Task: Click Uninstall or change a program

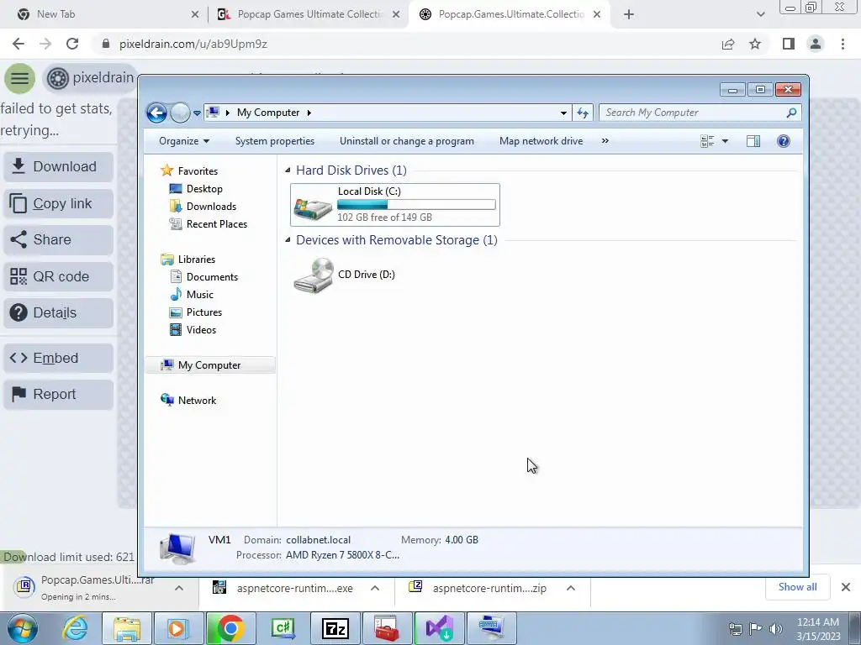Action: [406, 141]
